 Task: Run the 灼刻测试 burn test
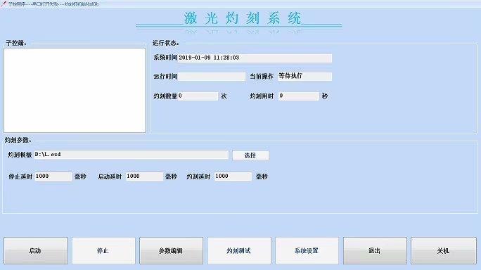(x=239, y=250)
